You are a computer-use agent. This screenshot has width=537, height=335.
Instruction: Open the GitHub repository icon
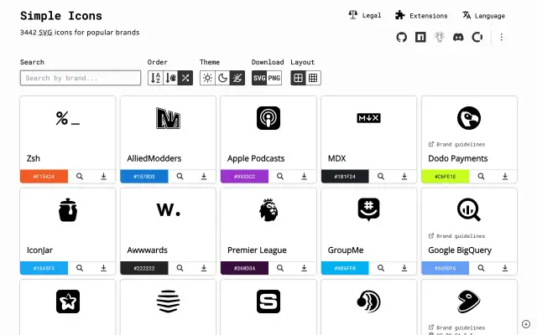point(401,37)
